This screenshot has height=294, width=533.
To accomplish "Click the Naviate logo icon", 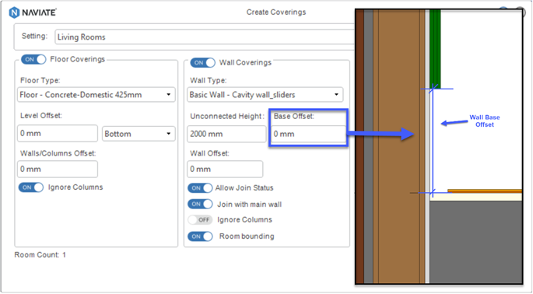I will pos(14,12).
